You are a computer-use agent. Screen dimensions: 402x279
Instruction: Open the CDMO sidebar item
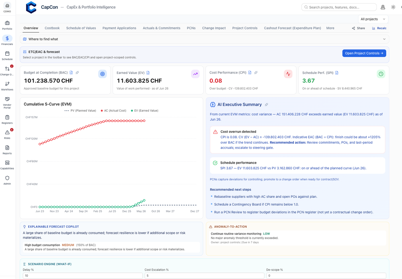coord(7,8)
